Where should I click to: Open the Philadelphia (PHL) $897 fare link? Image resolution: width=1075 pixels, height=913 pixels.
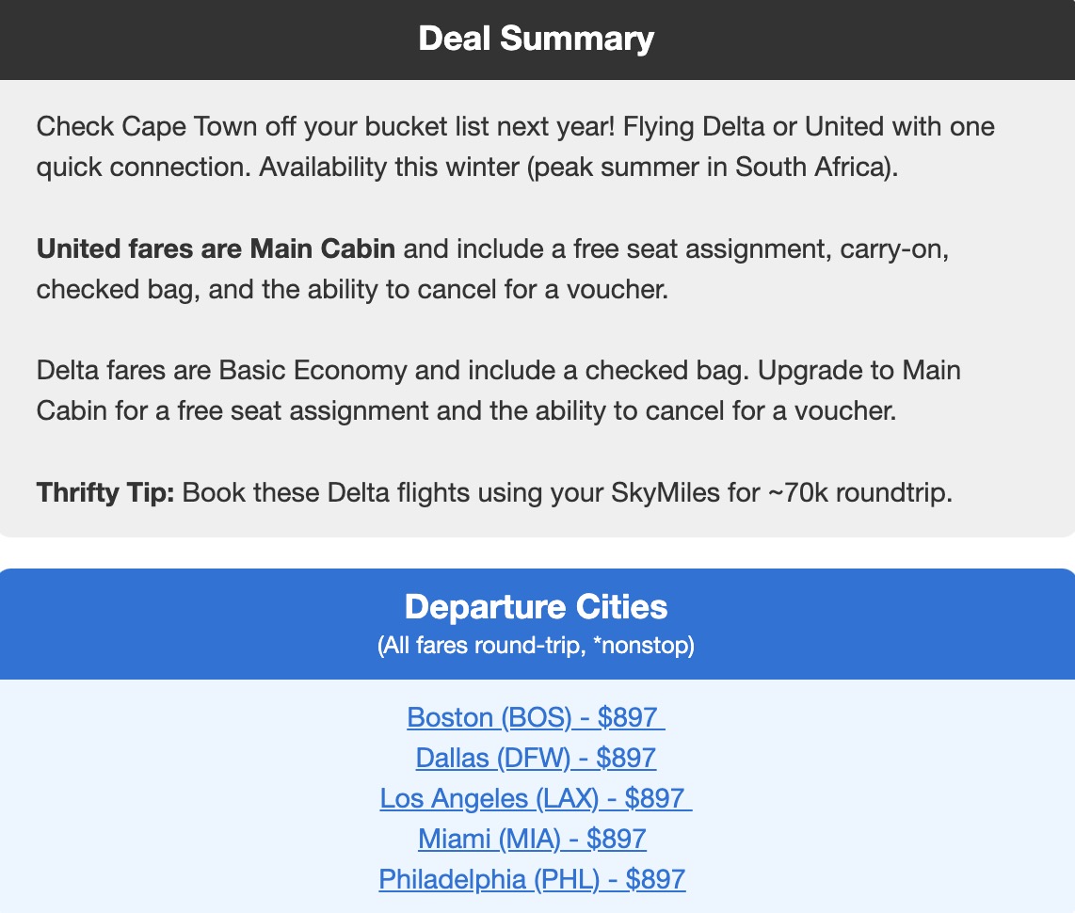coord(532,879)
